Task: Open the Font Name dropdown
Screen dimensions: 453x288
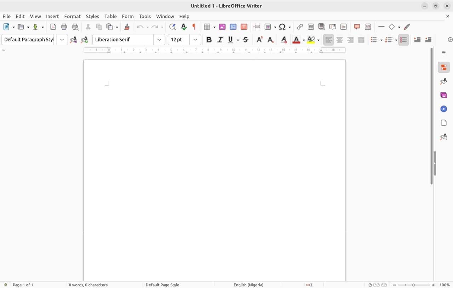Action: pyautogui.click(x=159, y=39)
